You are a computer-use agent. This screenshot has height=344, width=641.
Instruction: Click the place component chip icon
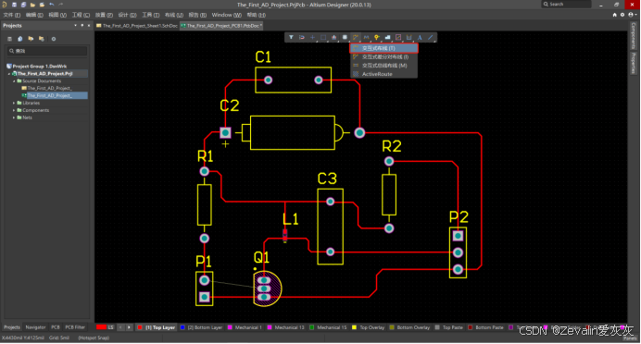[x=345, y=38]
